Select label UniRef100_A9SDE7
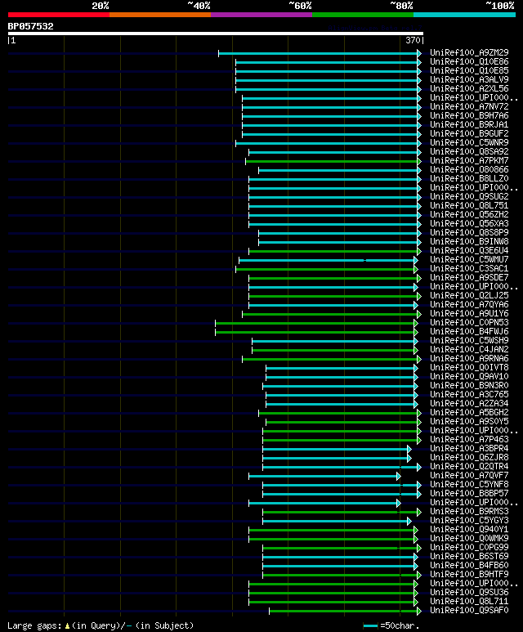The height and width of the screenshot is (632, 523). coord(469,278)
